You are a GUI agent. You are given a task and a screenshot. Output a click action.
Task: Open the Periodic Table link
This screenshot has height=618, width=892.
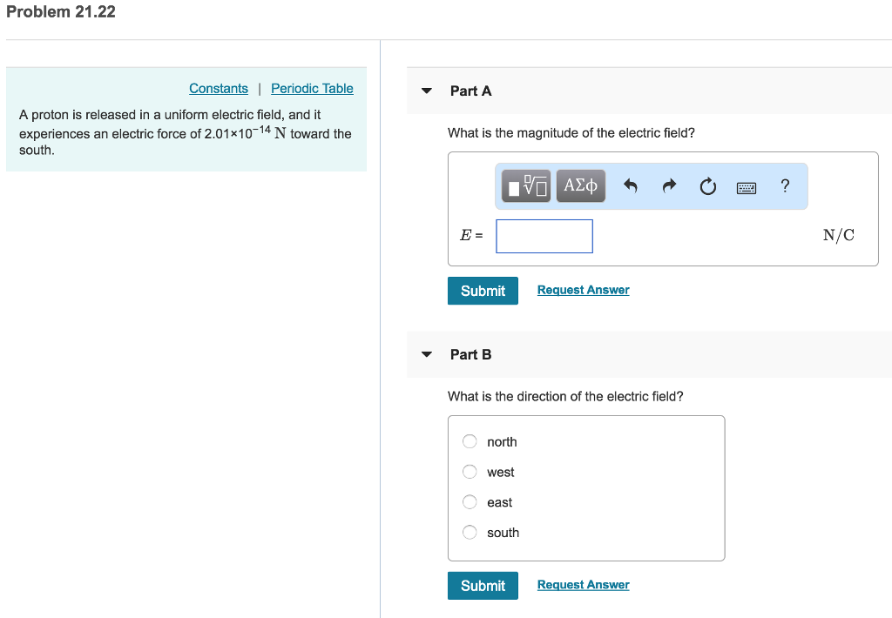312,88
